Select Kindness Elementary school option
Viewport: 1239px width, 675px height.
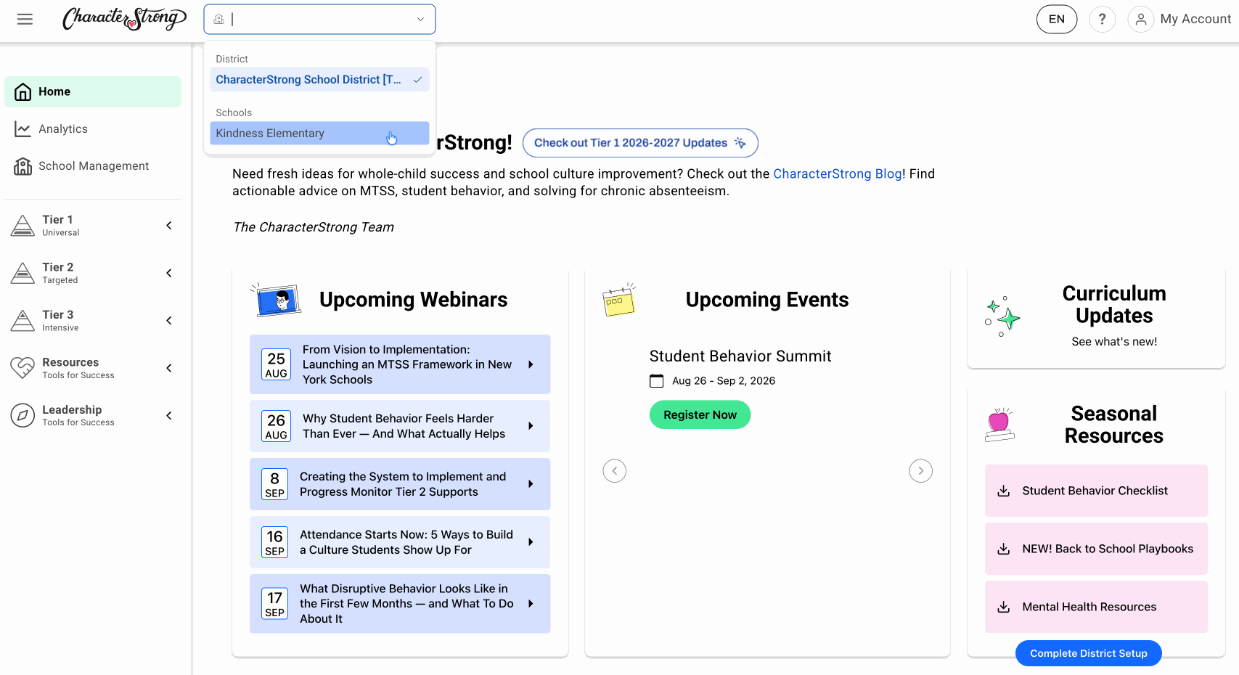pos(319,134)
